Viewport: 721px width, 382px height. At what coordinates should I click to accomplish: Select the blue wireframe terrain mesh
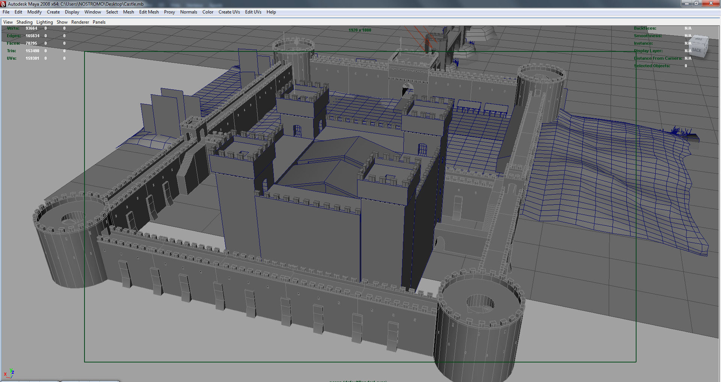point(616,180)
